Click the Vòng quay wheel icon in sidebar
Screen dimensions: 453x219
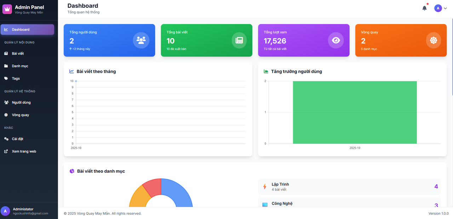pos(6,115)
